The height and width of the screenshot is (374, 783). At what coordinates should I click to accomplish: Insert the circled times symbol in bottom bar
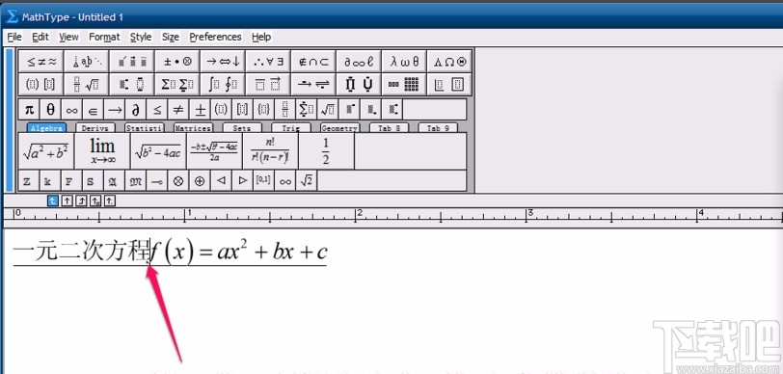tap(177, 181)
